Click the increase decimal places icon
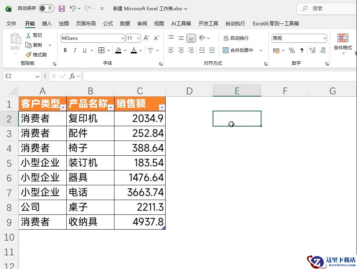The height and width of the screenshot is (269, 357). 312,50
